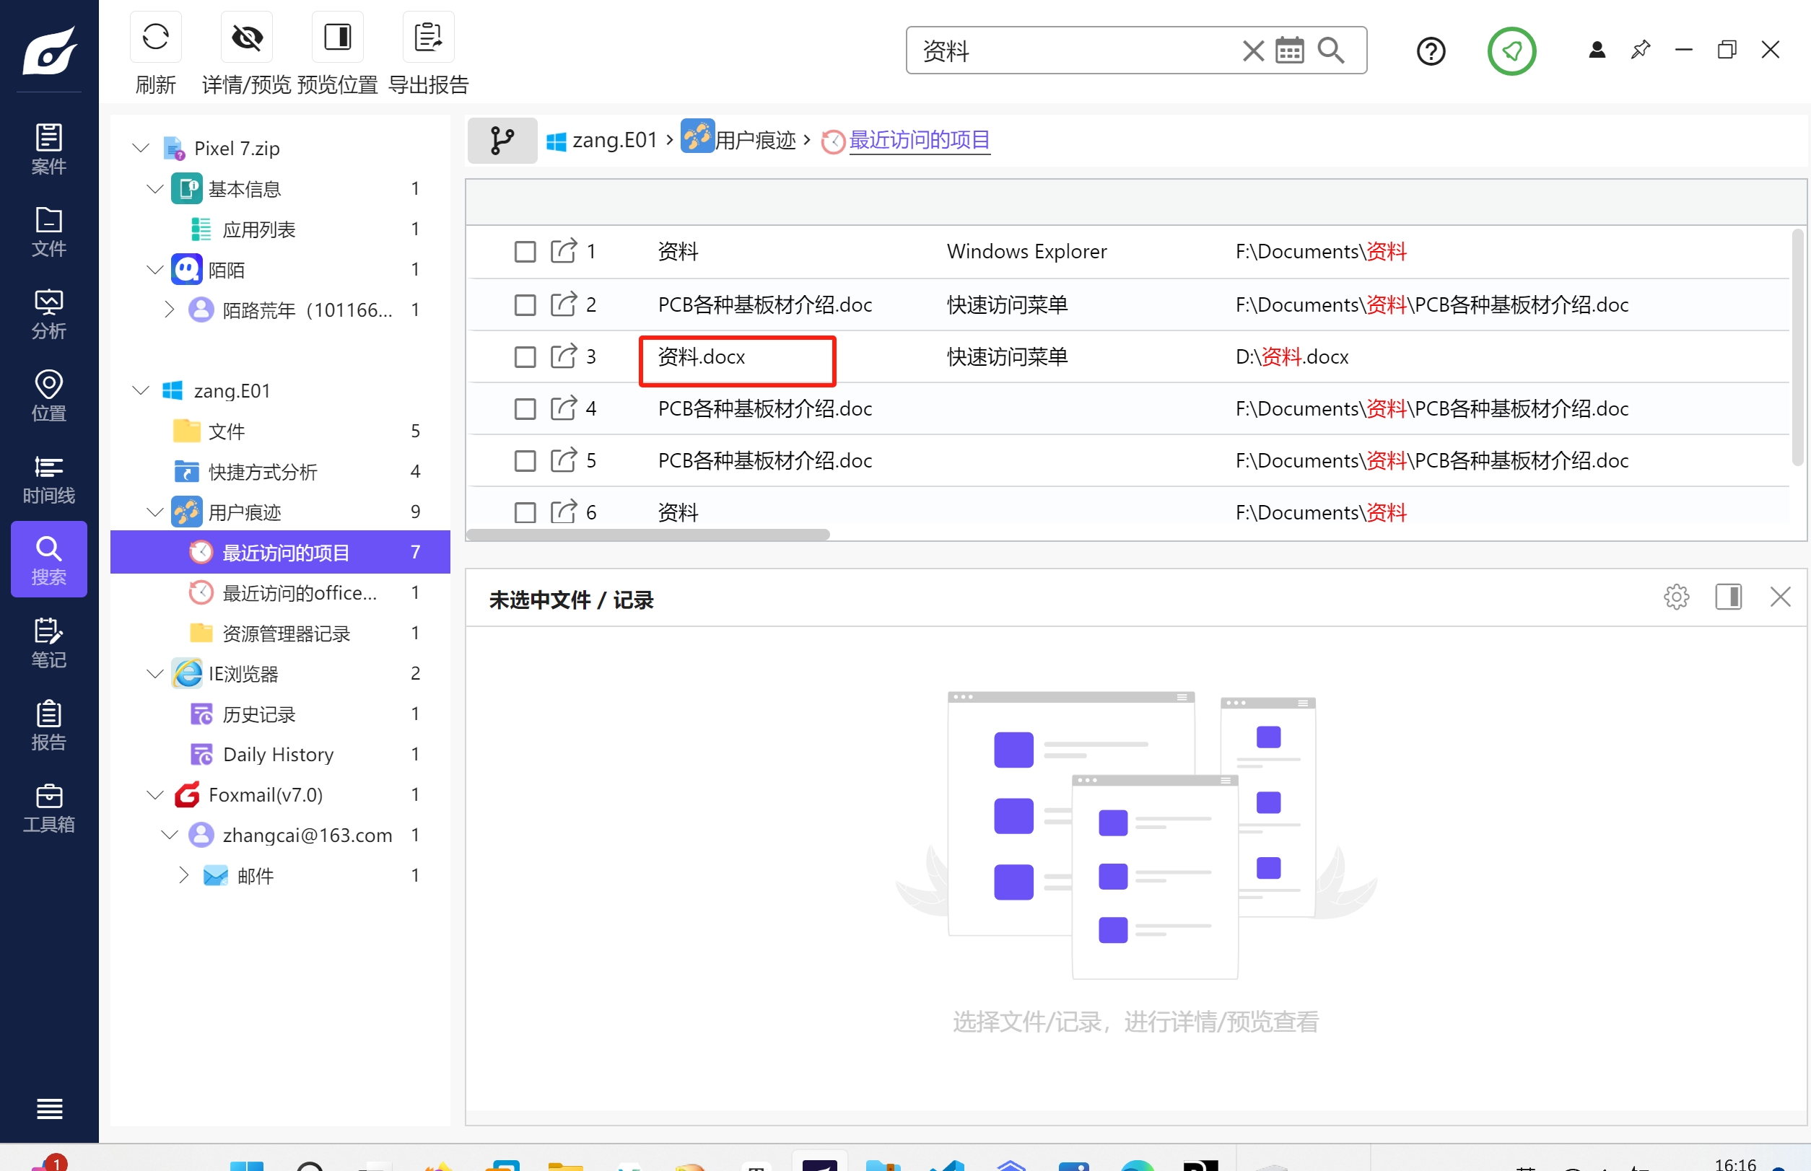The image size is (1811, 1171).
Task: Click the branch tree icon beside breadcrumb
Action: click(x=502, y=140)
